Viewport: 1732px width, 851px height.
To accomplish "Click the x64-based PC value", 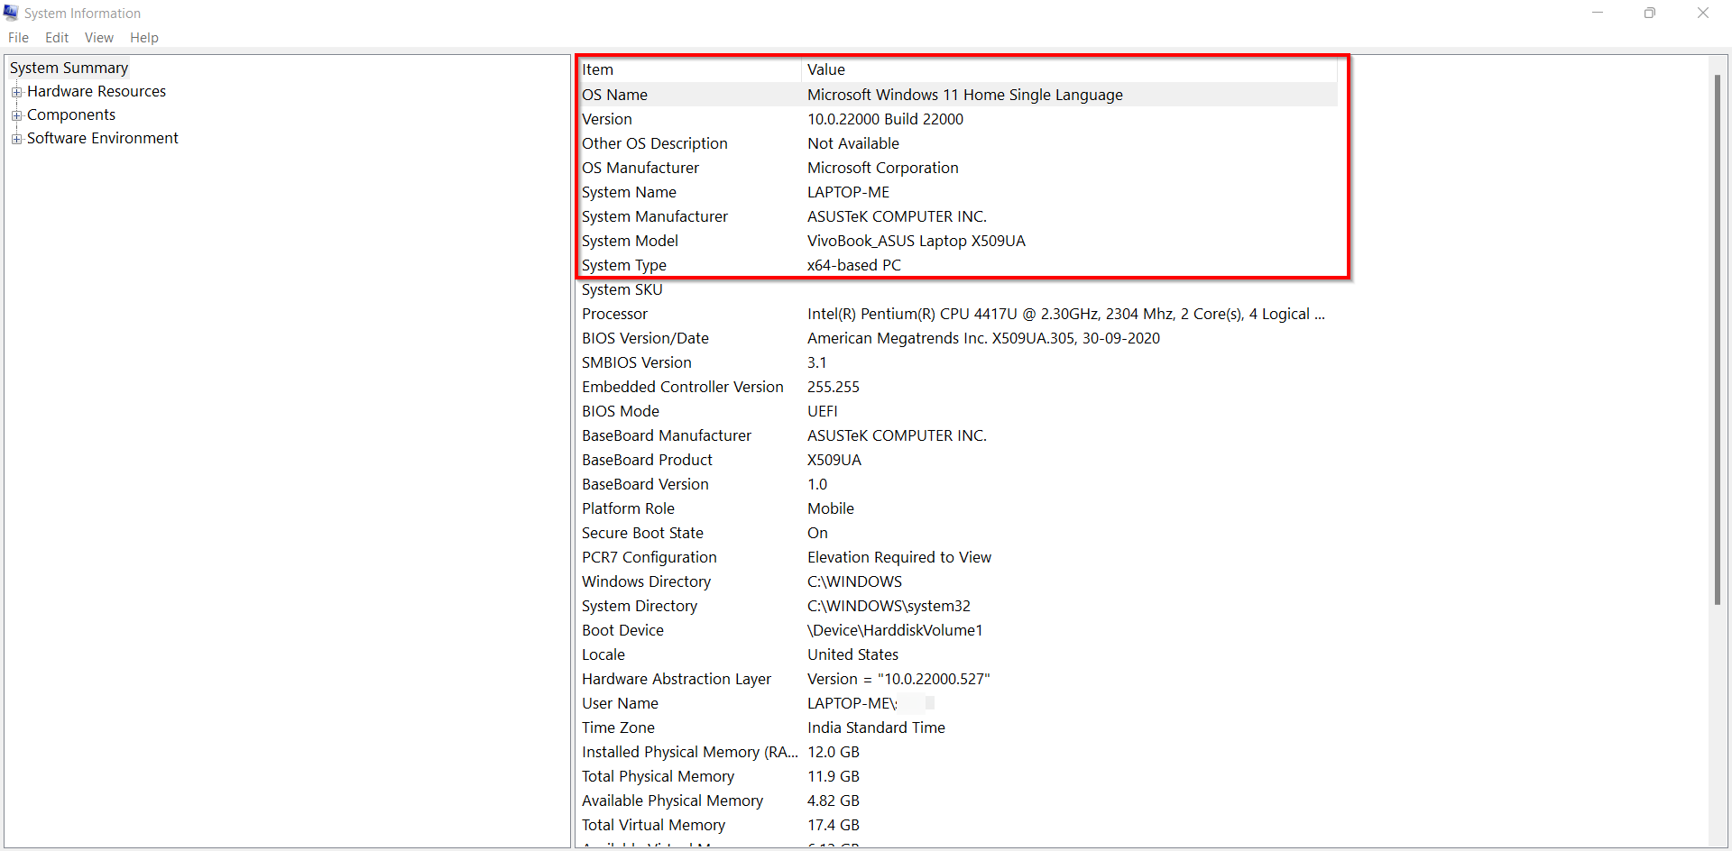I will coord(854,265).
